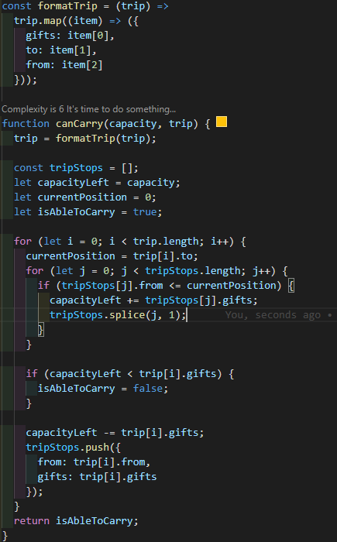Click the outer "for (let i = 0" loop line
The height and width of the screenshot is (542, 337).
130,242
